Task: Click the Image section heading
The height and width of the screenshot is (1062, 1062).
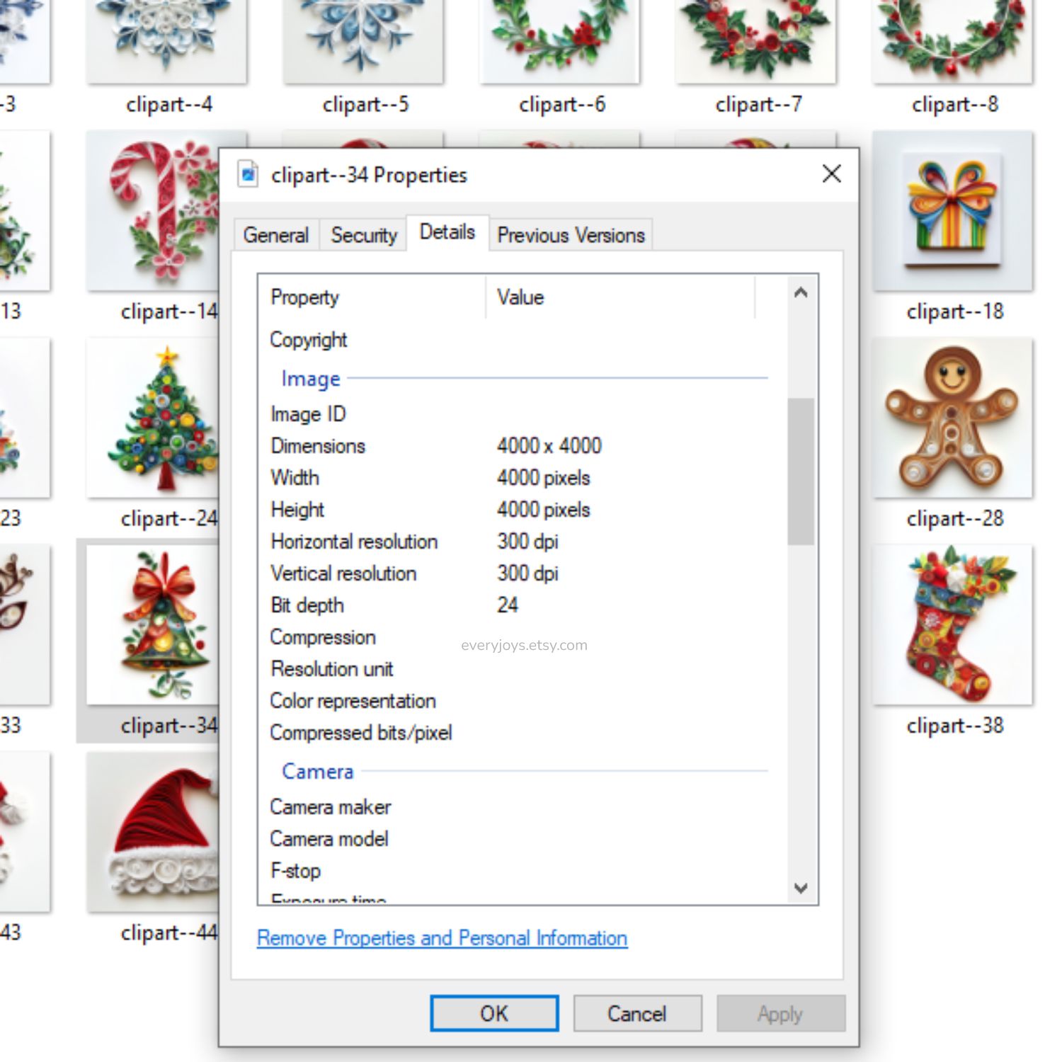Action: [x=311, y=379]
